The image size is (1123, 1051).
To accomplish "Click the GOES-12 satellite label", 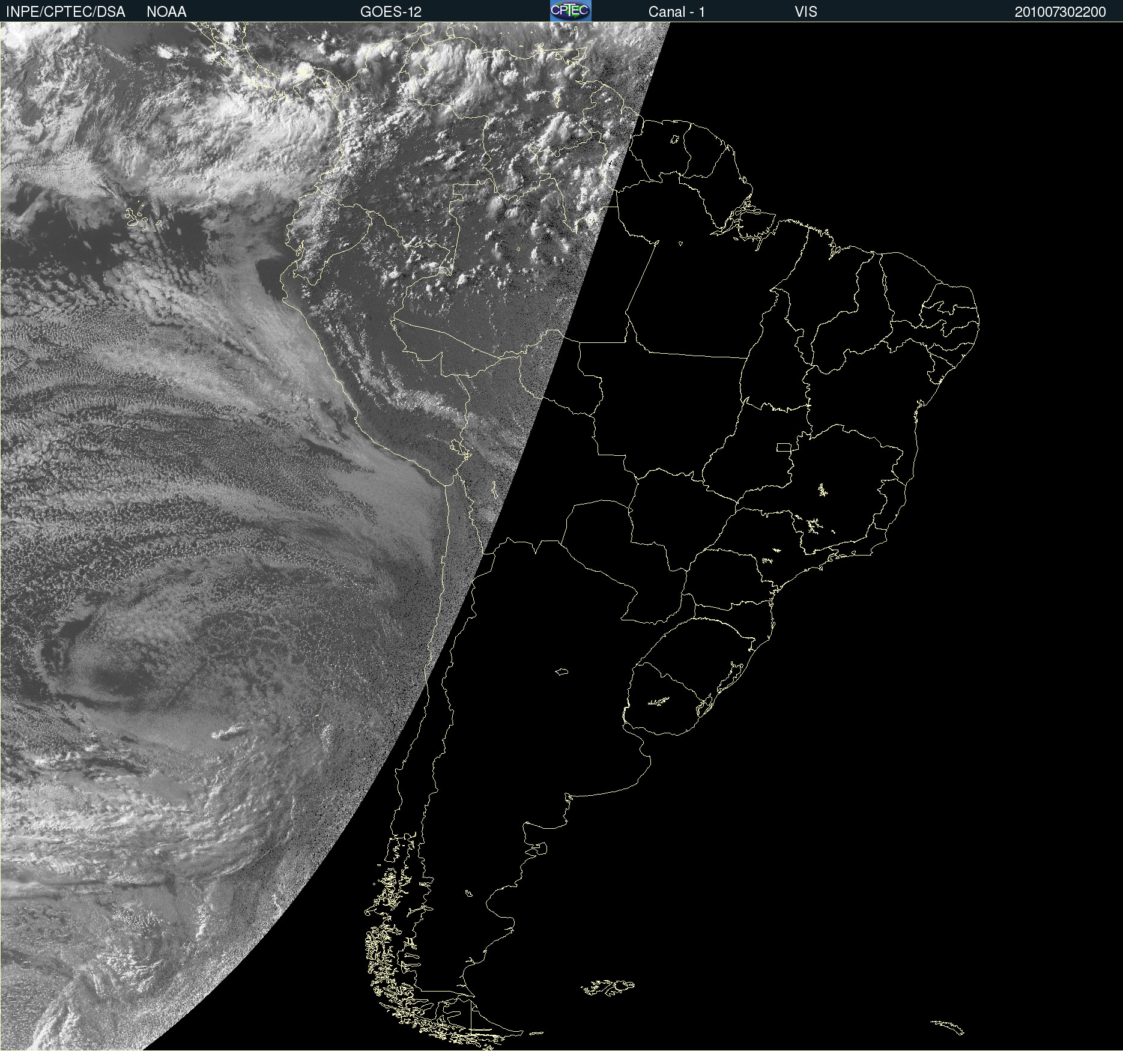I will point(391,12).
